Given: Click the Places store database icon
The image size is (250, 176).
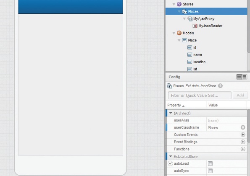Looking at the screenshot, I should [x=184, y=11].
